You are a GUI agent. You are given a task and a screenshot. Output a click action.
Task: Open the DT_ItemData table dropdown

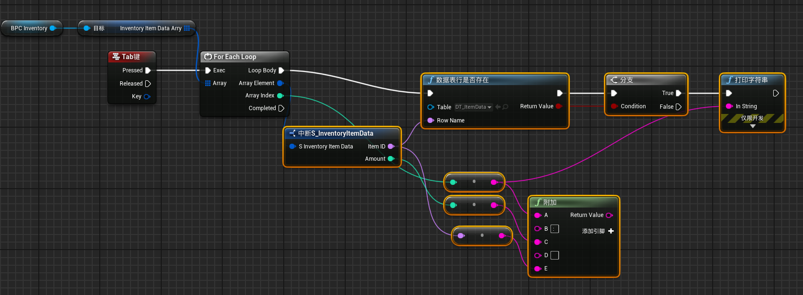(x=473, y=107)
